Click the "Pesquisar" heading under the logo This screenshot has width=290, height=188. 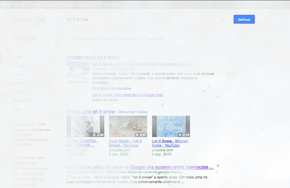pyautogui.click(x=25, y=38)
